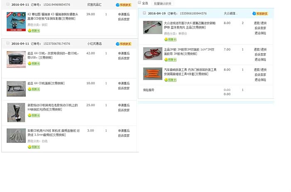Check the 全选 select-all checkbox
291x192 pixels.
point(140,3)
